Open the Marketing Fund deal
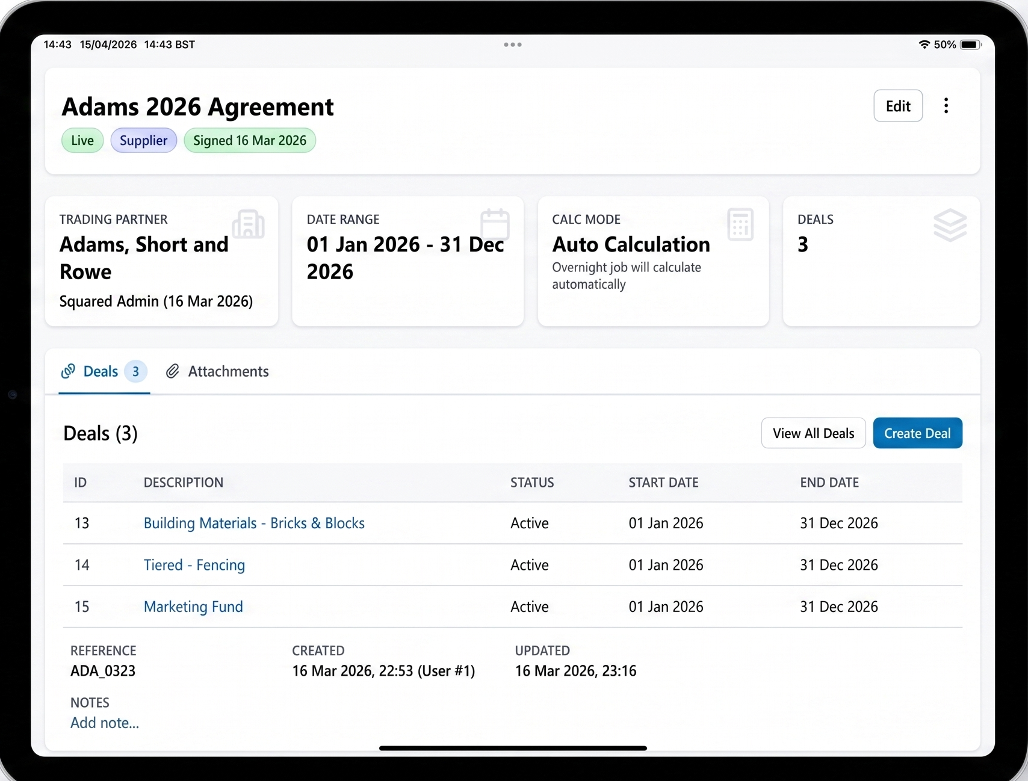 point(193,607)
